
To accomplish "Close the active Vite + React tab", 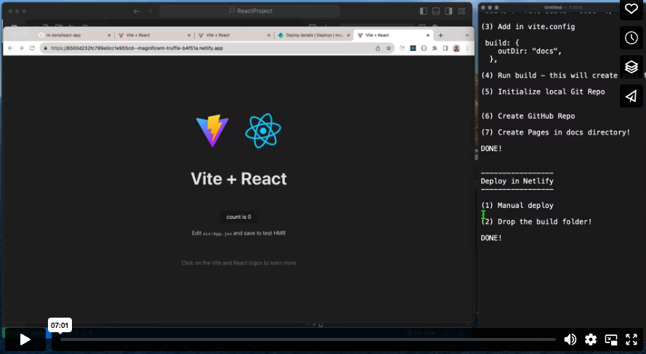I will [x=428, y=36].
